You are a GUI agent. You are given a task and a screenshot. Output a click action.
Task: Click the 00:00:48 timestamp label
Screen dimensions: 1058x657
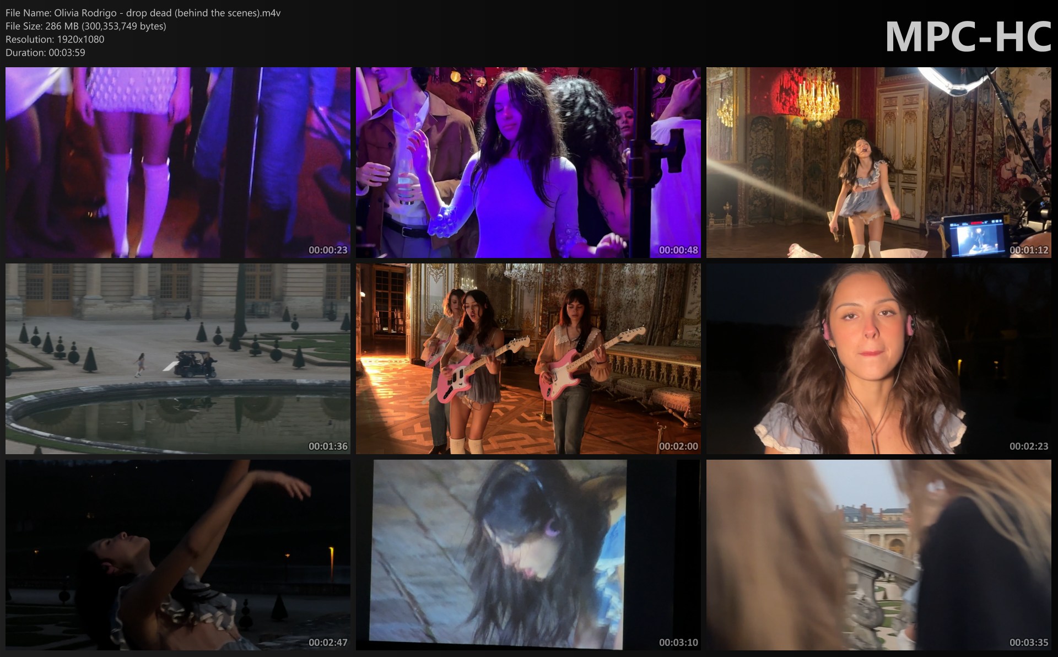click(678, 250)
